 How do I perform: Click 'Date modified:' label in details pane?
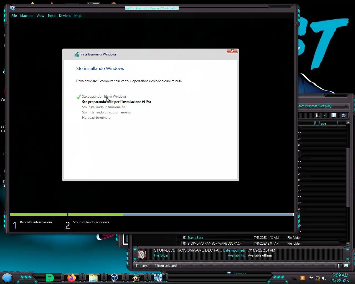[234, 250]
